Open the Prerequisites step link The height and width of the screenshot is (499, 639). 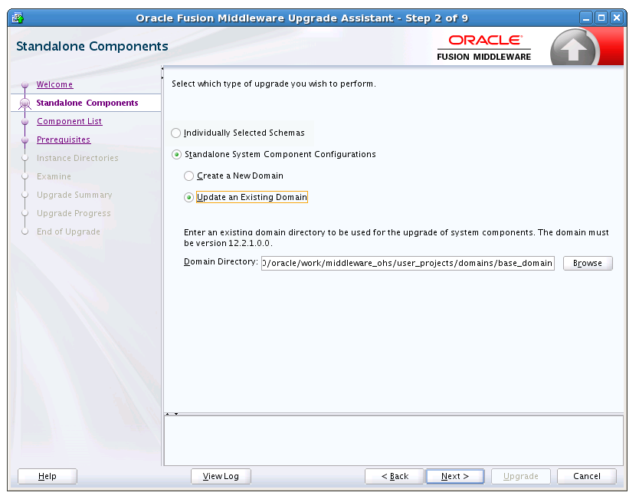(64, 140)
